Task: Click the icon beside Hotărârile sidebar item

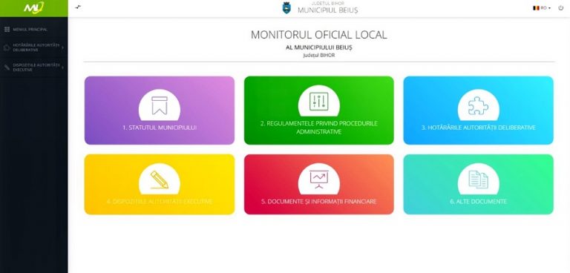Action: [7, 47]
